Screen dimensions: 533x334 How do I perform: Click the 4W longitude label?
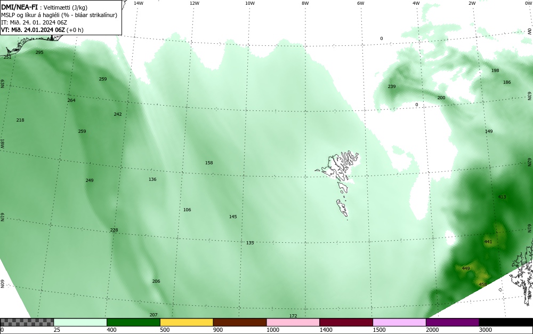pyautogui.click(x=416, y=3)
